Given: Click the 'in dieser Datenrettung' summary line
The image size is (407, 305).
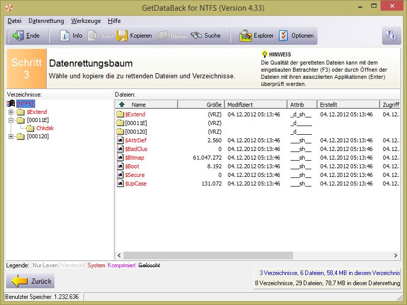Looking at the screenshot, I should point(327,283).
